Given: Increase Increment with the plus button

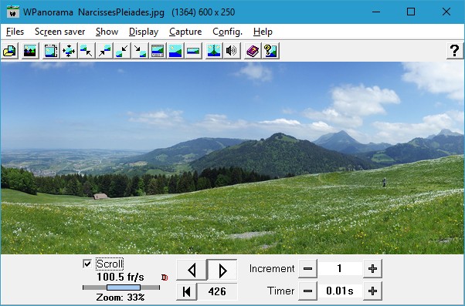Looking at the screenshot, I should (372, 269).
